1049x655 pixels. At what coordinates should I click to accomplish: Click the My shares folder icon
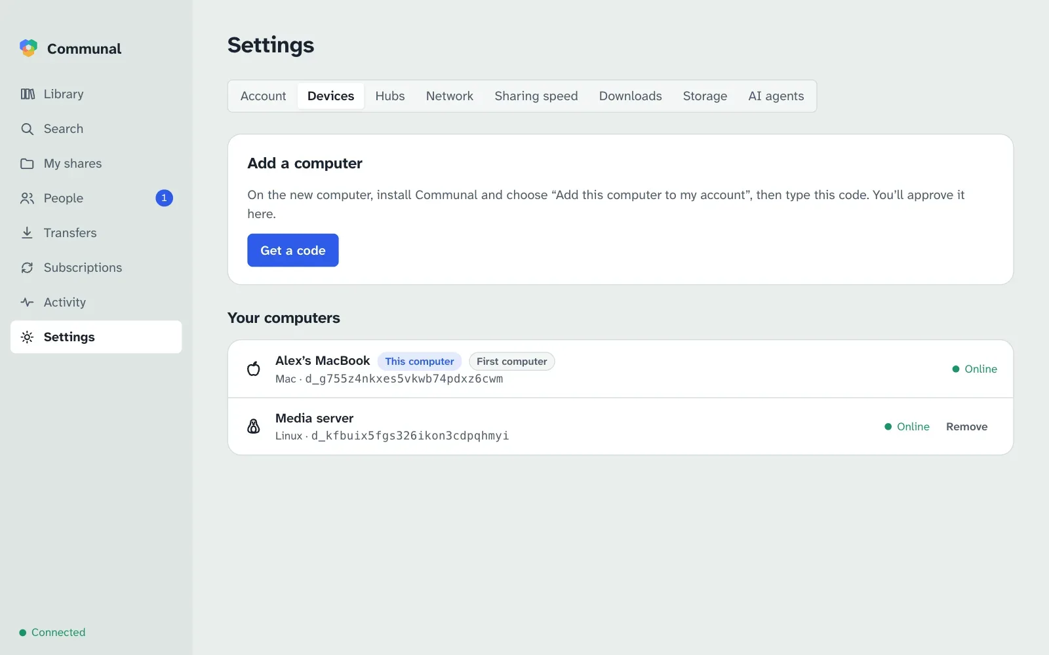[27, 163]
